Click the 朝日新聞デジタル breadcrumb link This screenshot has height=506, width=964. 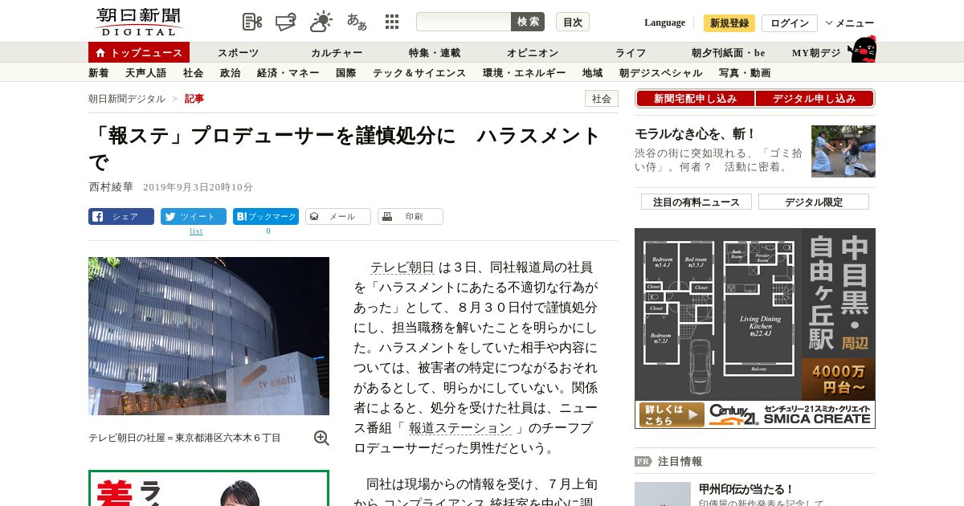pyautogui.click(x=127, y=99)
